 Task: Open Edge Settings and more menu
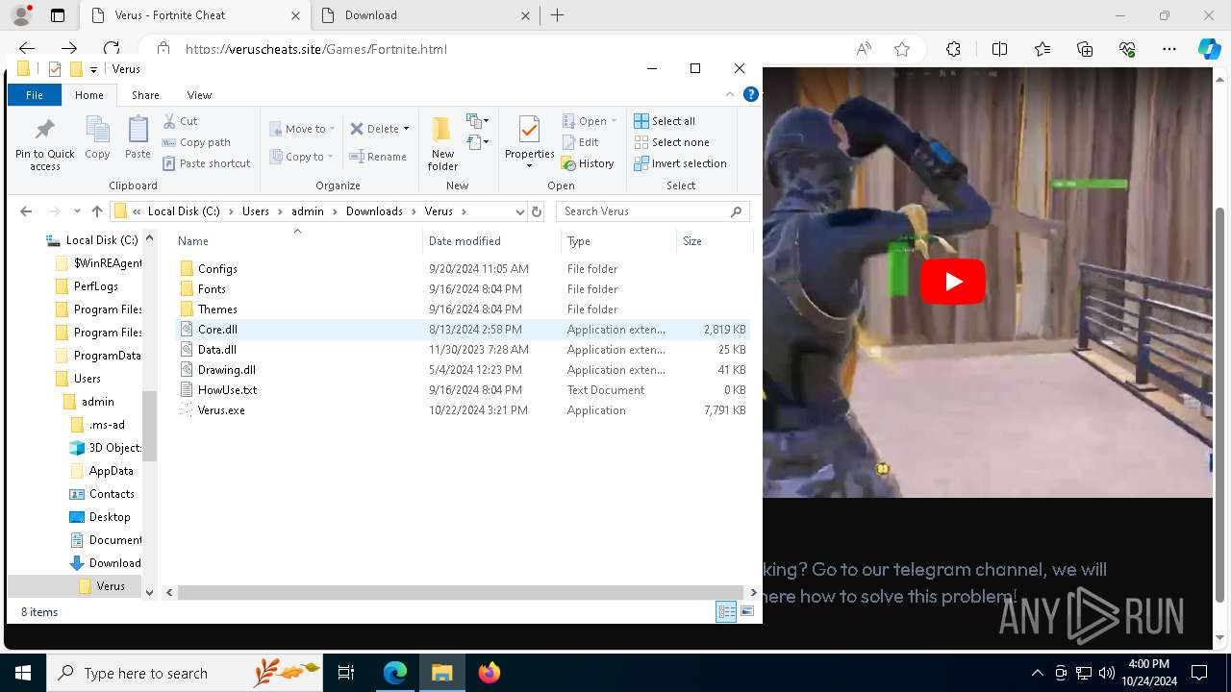coord(1169,49)
